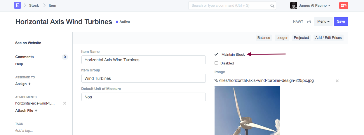Clear the image file with X icon
Screen dimensions: 364x135
[x=337, y=81]
